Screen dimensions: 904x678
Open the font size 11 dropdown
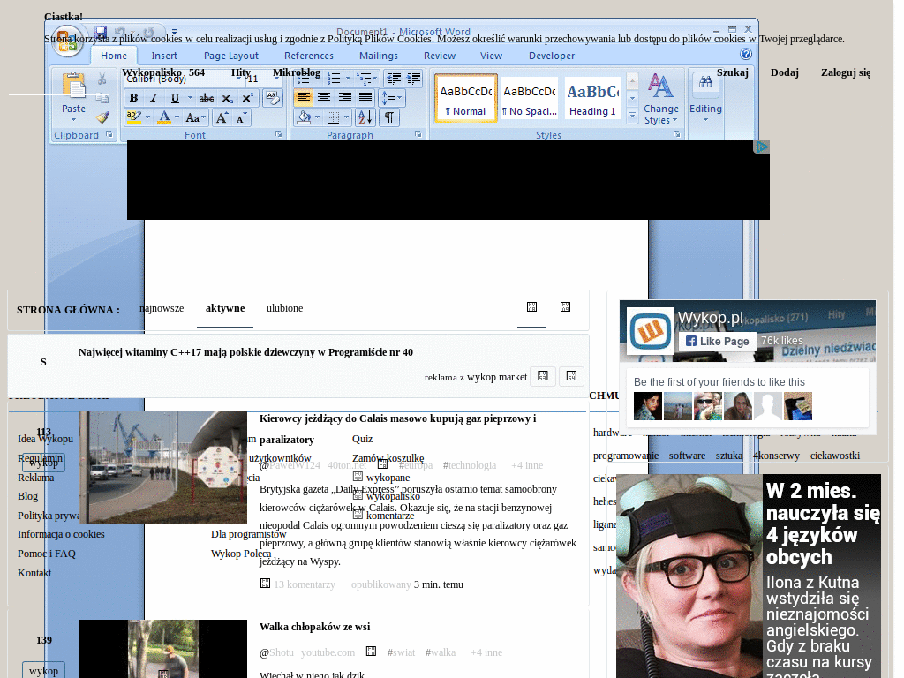[x=276, y=79]
